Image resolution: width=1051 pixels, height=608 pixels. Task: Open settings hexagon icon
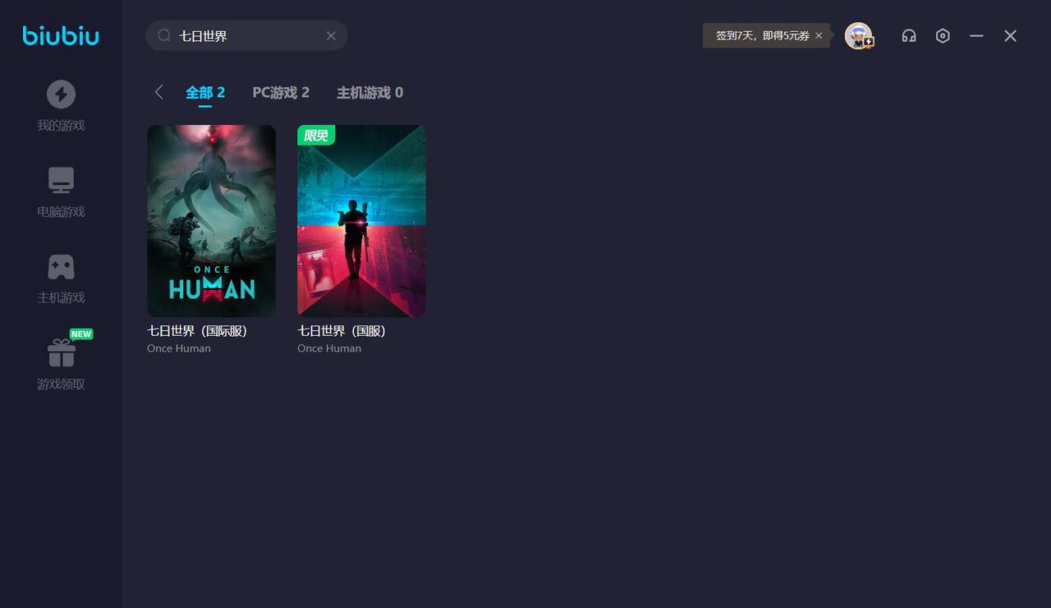point(943,35)
